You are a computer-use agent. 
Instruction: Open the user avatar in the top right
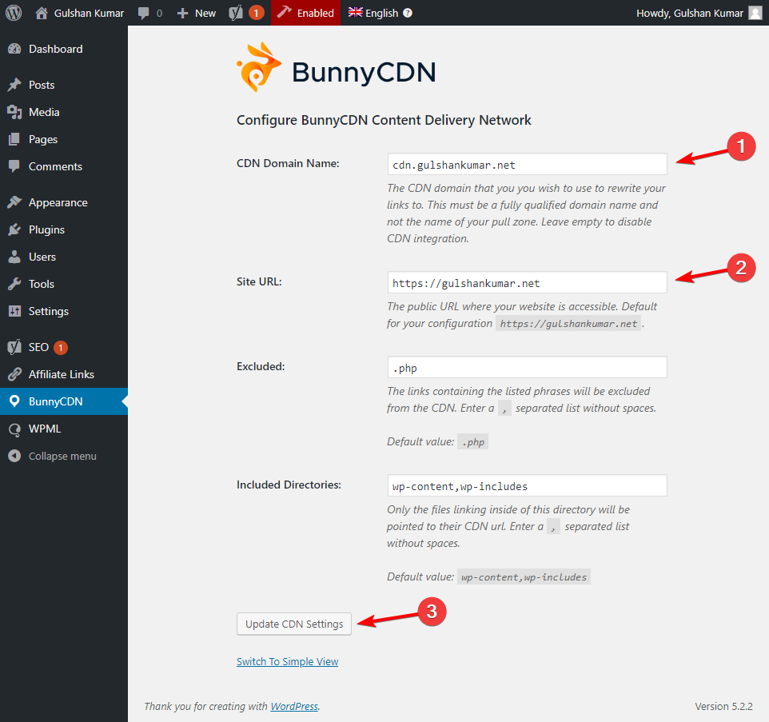[755, 14]
